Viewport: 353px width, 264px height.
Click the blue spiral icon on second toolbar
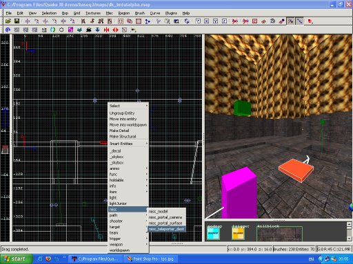click(x=8, y=30)
